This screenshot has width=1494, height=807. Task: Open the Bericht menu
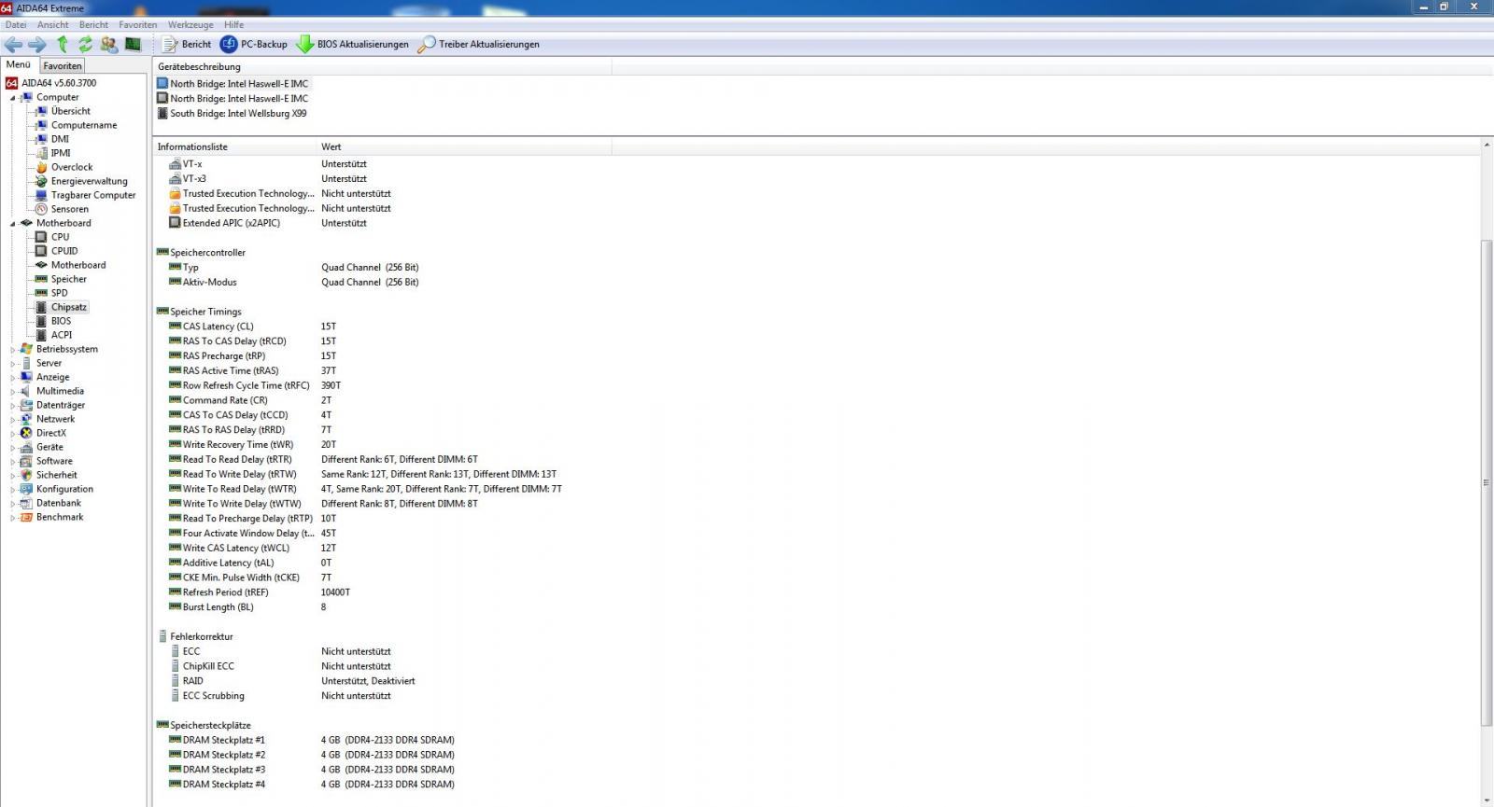(x=93, y=24)
